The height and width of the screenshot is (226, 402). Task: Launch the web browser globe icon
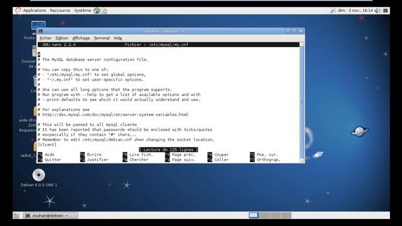point(97,11)
